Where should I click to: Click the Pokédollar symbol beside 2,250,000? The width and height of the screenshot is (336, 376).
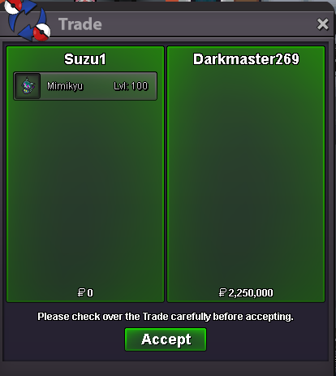tap(222, 292)
